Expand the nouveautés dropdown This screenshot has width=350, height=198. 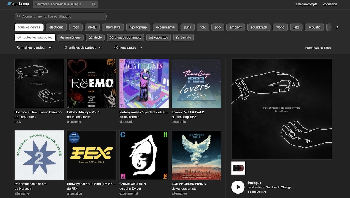coord(128,47)
